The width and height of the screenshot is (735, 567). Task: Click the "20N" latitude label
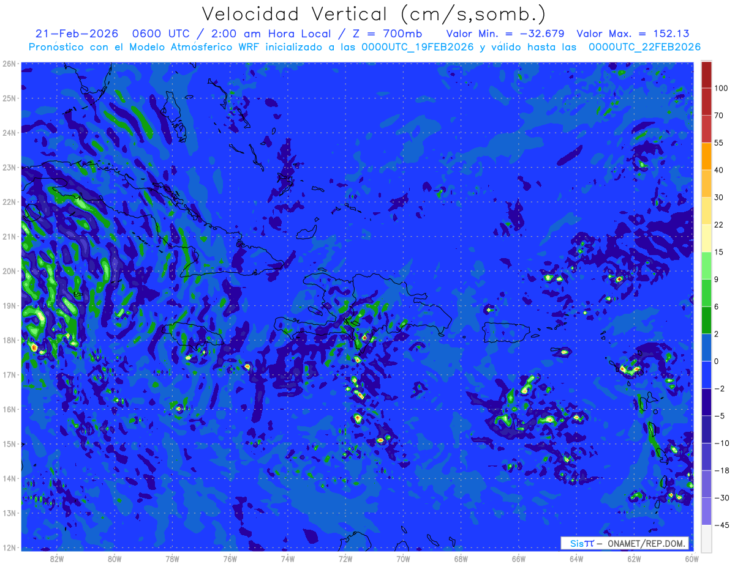pyautogui.click(x=9, y=271)
